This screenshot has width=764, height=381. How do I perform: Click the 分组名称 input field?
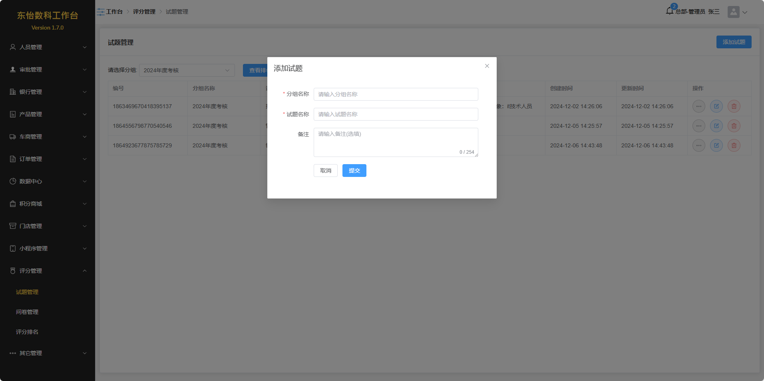396,94
